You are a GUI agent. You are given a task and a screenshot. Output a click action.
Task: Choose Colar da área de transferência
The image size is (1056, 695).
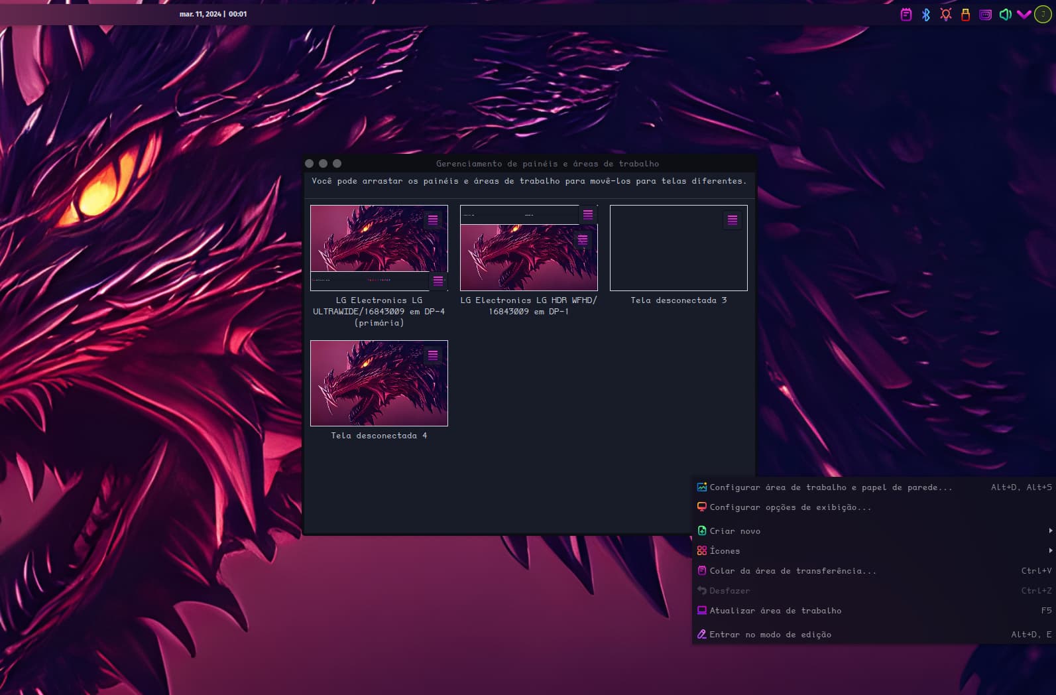[874, 571]
